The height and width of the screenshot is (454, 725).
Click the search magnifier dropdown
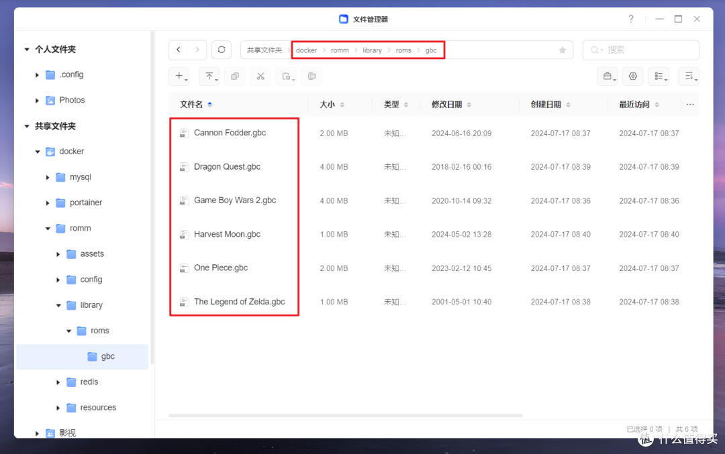[597, 50]
